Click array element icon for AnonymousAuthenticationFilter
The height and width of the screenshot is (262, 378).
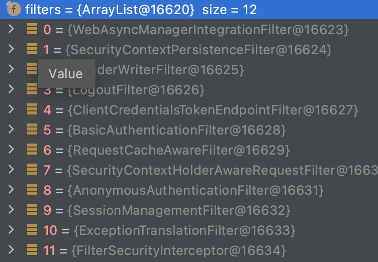[x=32, y=189]
